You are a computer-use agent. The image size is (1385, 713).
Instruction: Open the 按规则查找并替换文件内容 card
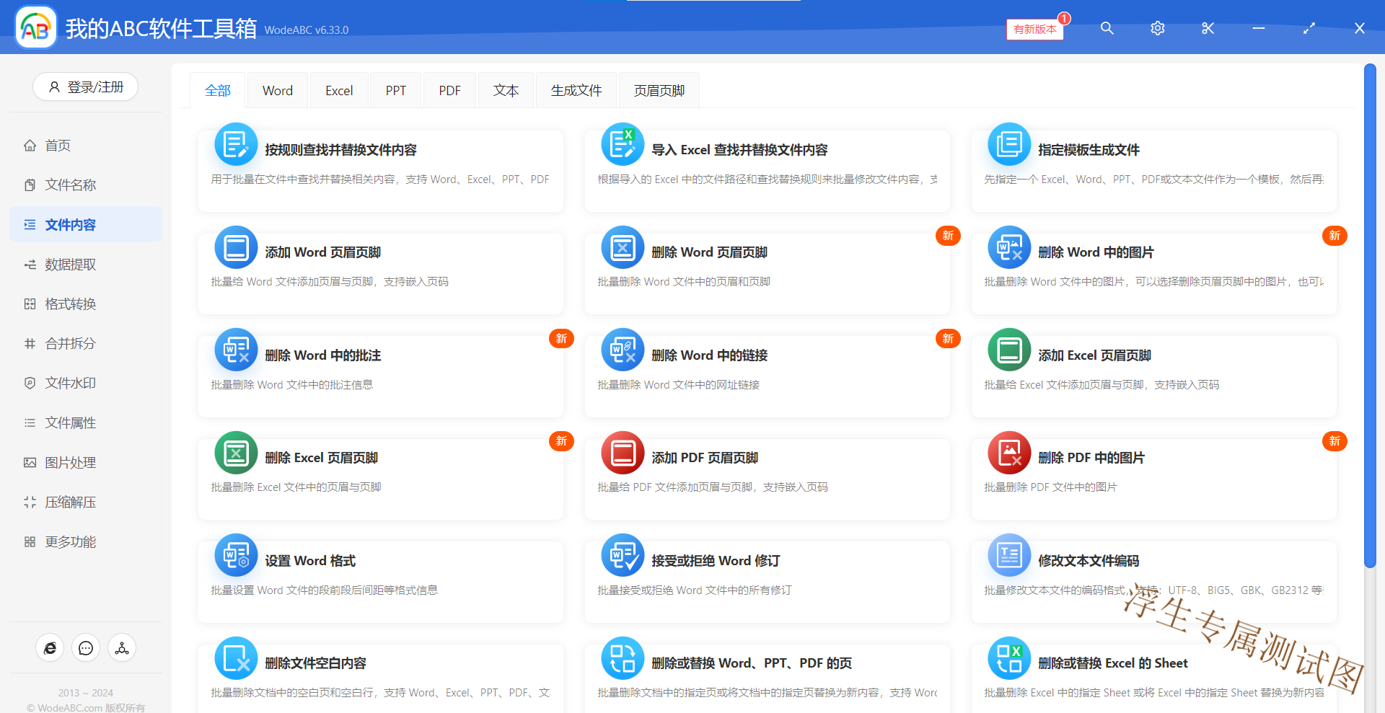tap(380, 169)
